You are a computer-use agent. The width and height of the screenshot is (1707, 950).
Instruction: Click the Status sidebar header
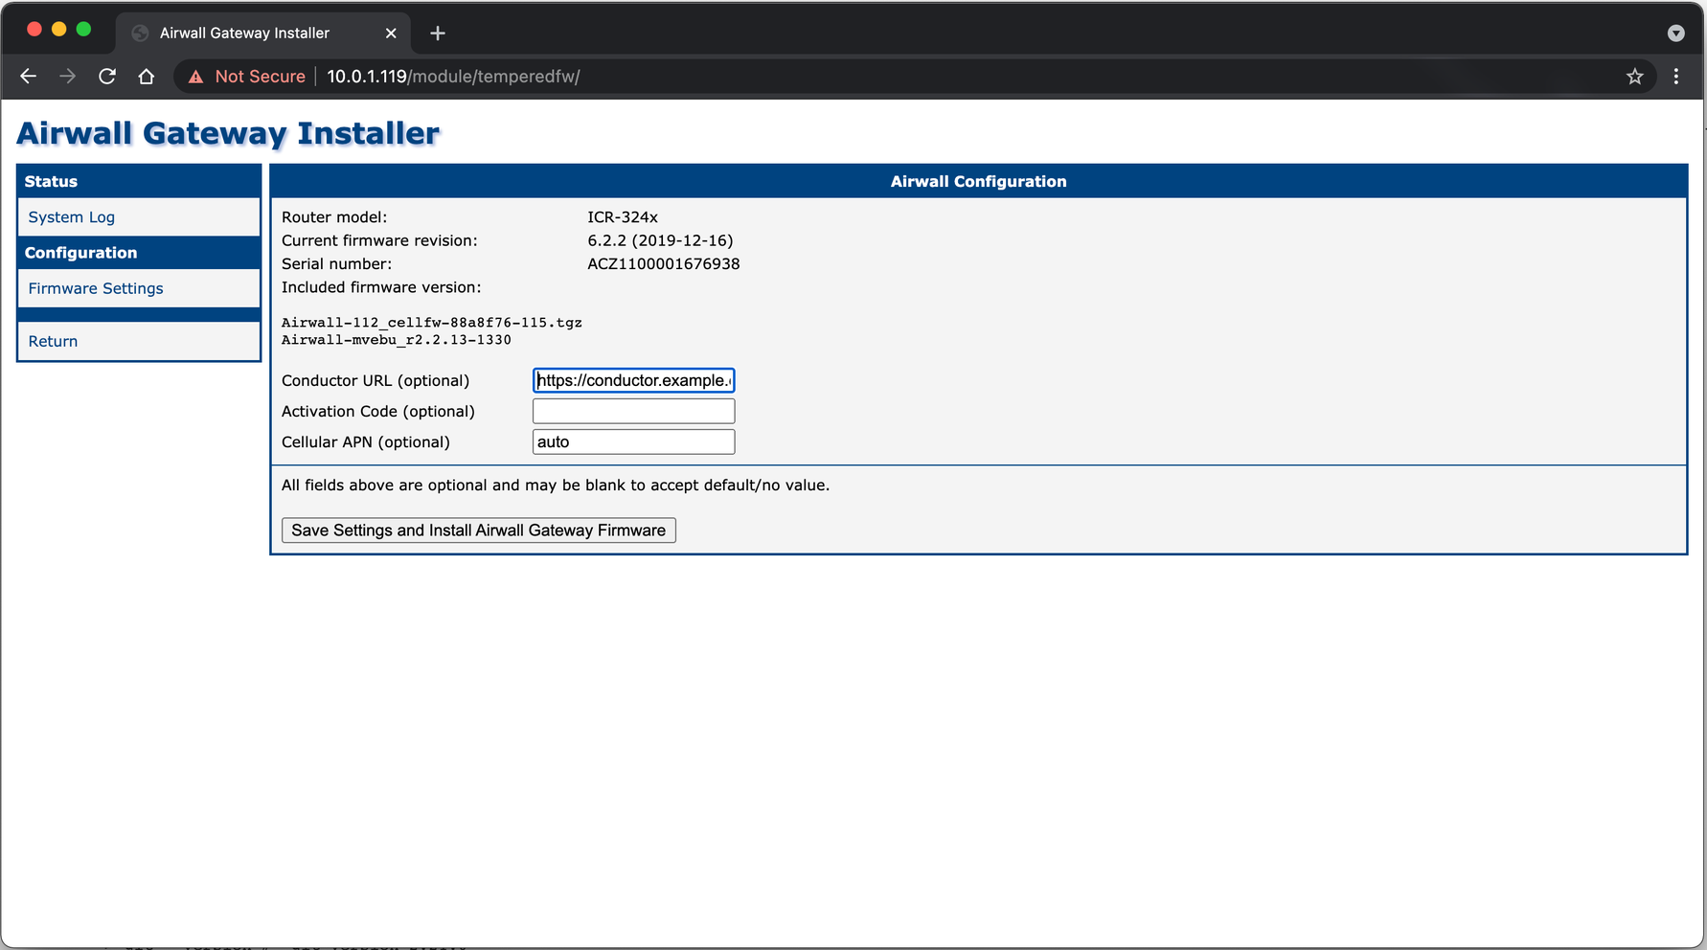tap(51, 181)
